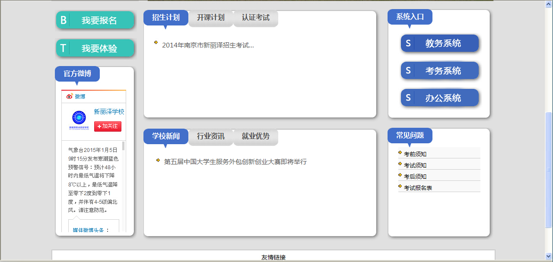This screenshot has height=262, width=553.
Task: Open the 考务系统 entry button
Action: (x=440, y=71)
